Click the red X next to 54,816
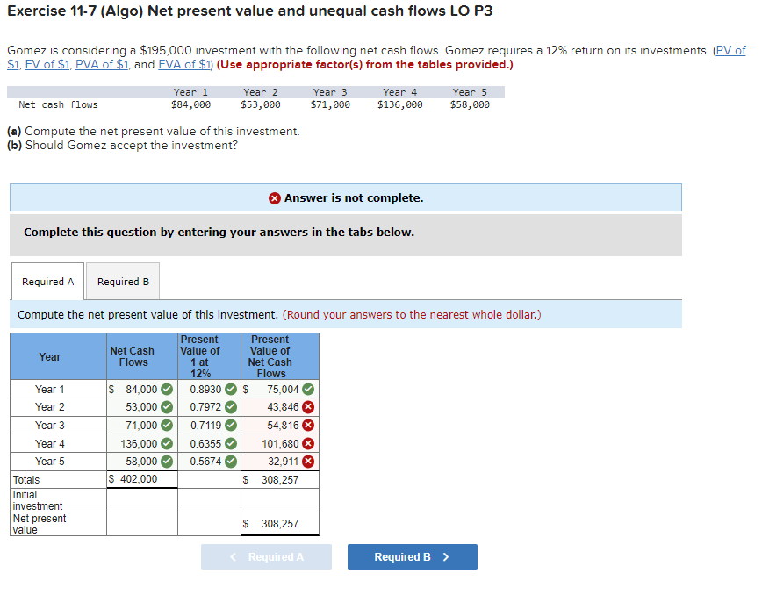 (307, 425)
